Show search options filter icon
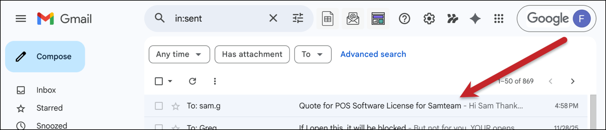606x130 pixels. click(x=298, y=18)
